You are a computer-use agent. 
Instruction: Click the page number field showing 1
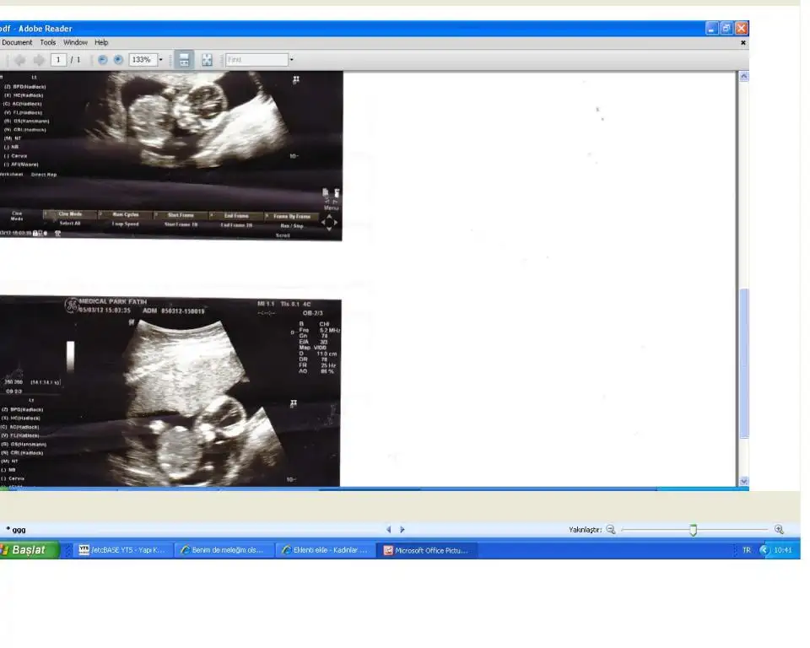pyautogui.click(x=58, y=60)
